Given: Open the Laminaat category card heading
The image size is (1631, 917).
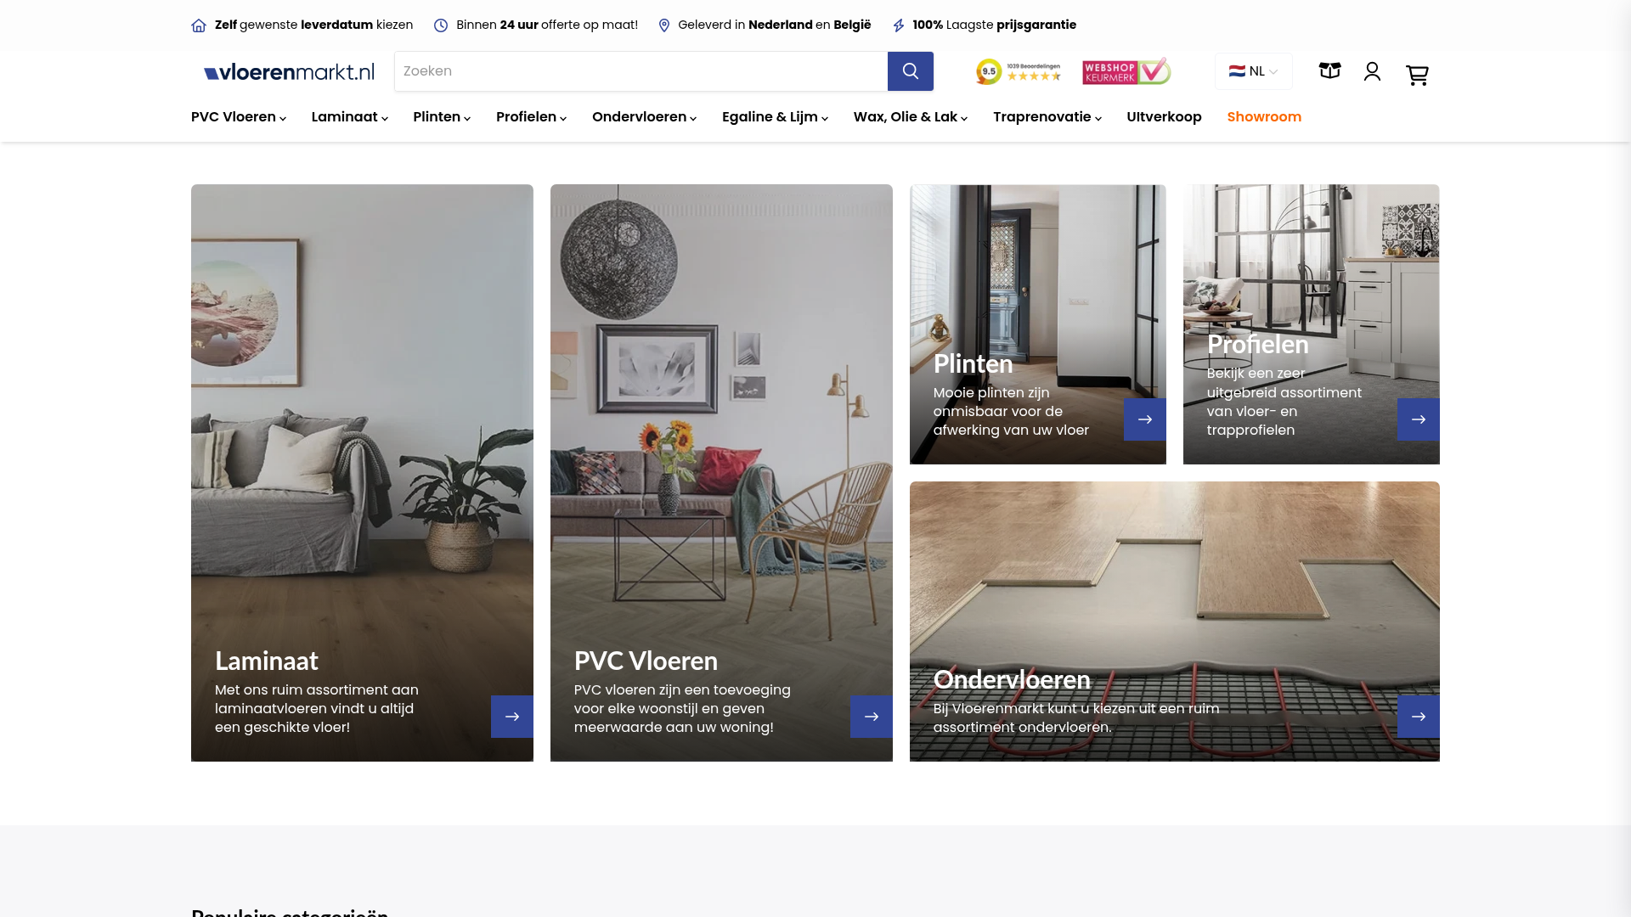Looking at the screenshot, I should (267, 661).
